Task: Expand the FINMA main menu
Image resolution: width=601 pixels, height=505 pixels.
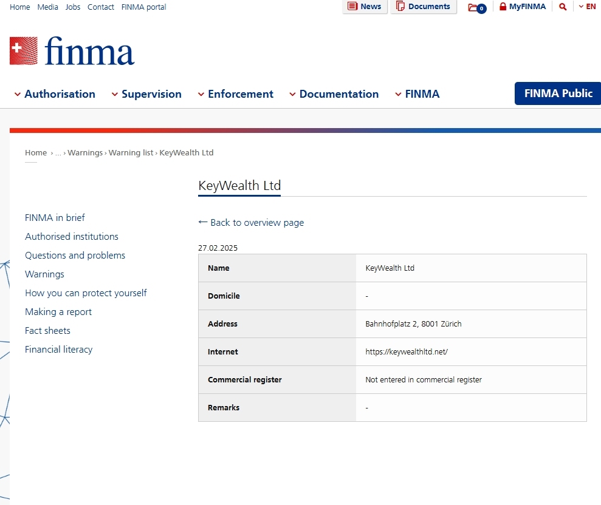Action: click(417, 94)
